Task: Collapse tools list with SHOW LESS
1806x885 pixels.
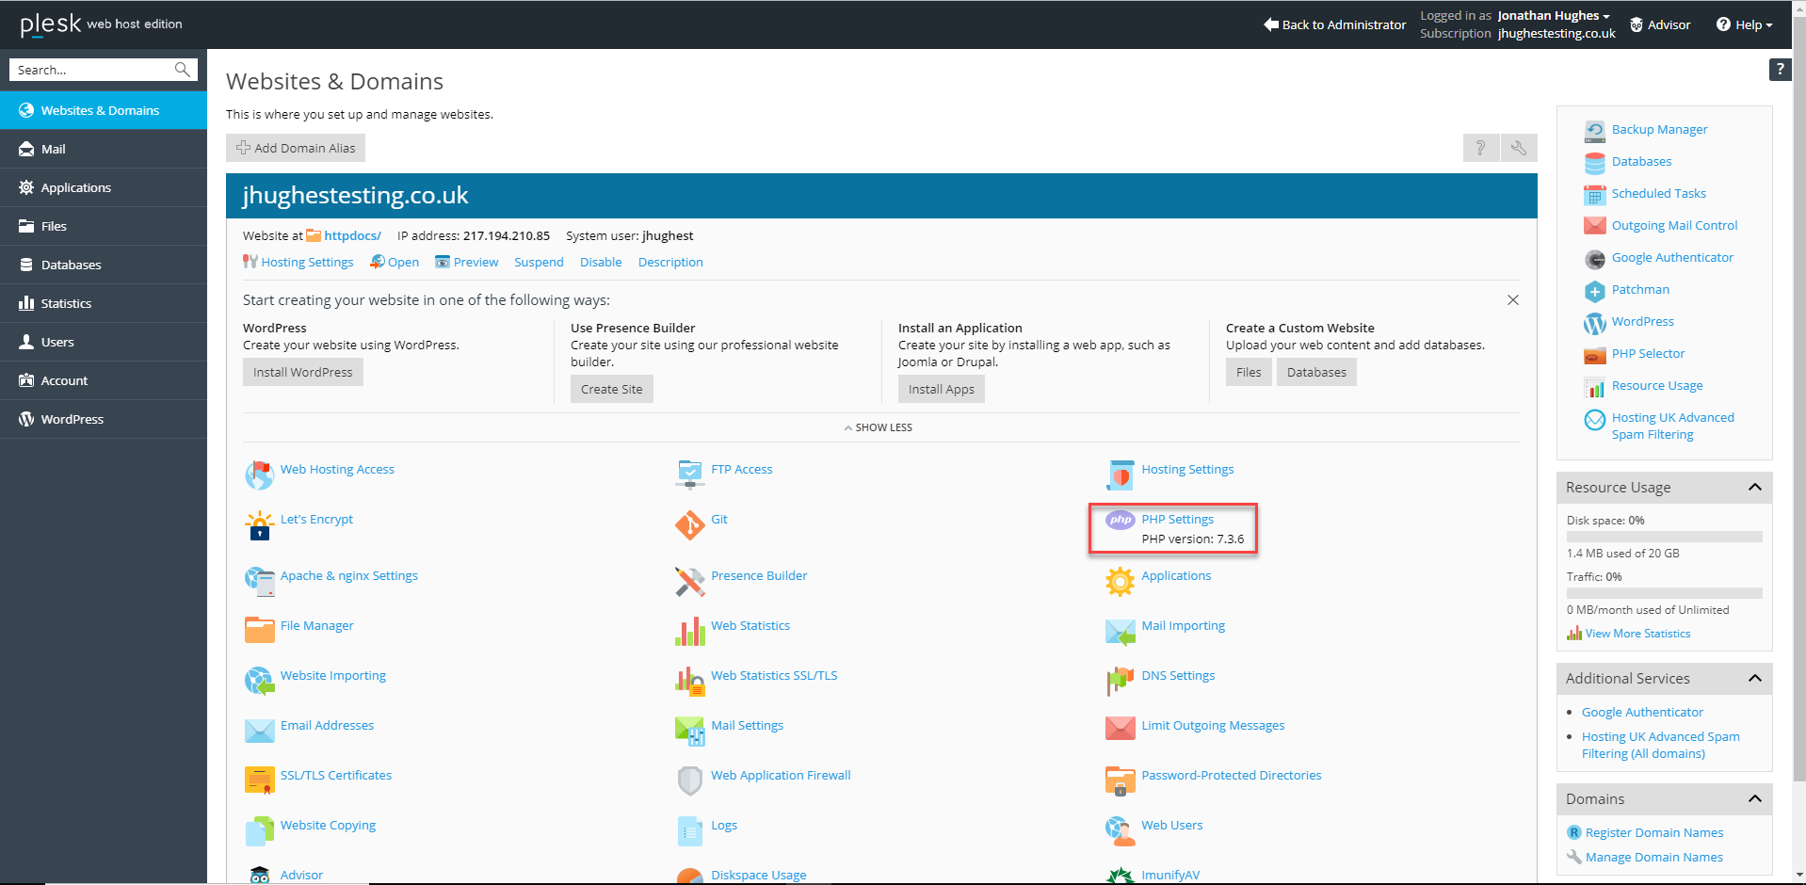Action: pos(879,427)
